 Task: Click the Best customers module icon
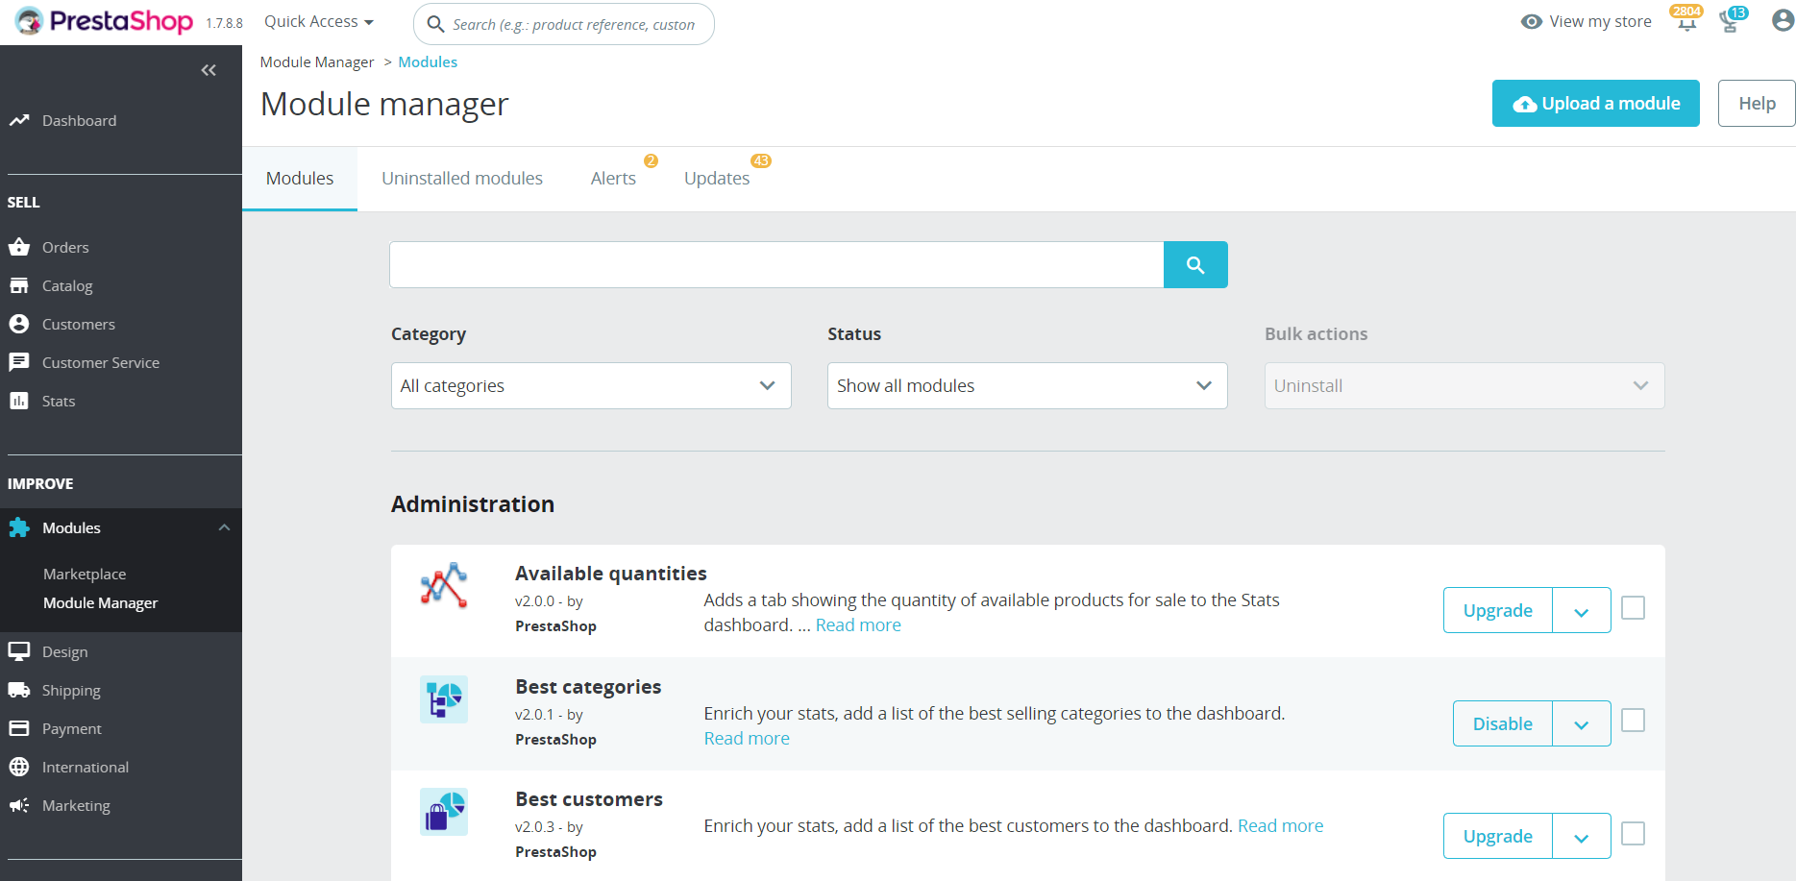(444, 812)
